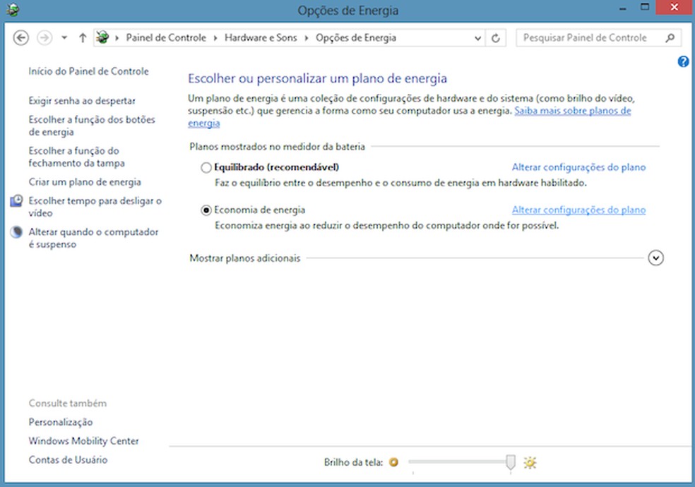Click the title bar application icon
This screenshot has width=695, height=487.
tap(13, 9)
